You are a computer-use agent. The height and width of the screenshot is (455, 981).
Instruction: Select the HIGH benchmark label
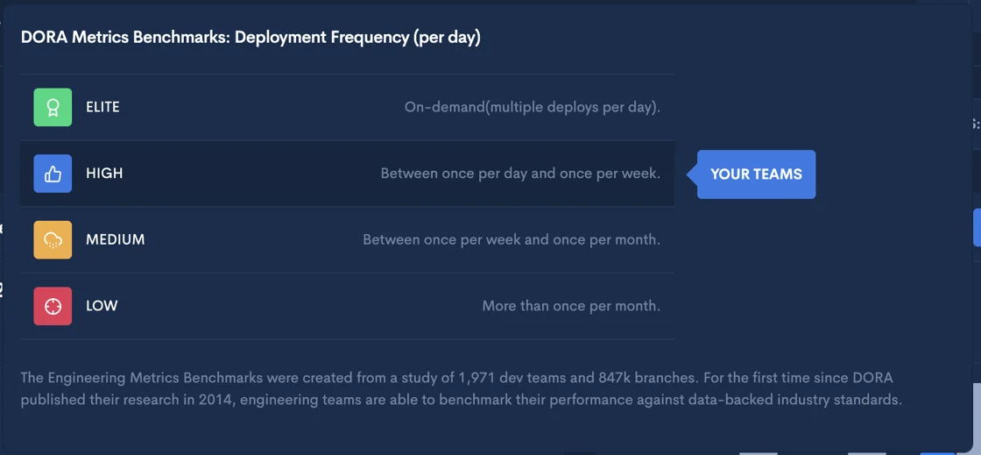tap(104, 174)
